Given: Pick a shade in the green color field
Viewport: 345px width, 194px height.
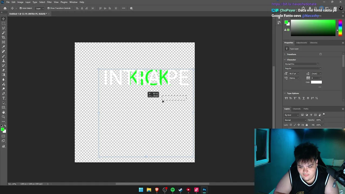Looking at the screenshot, I should (x=313, y=28).
